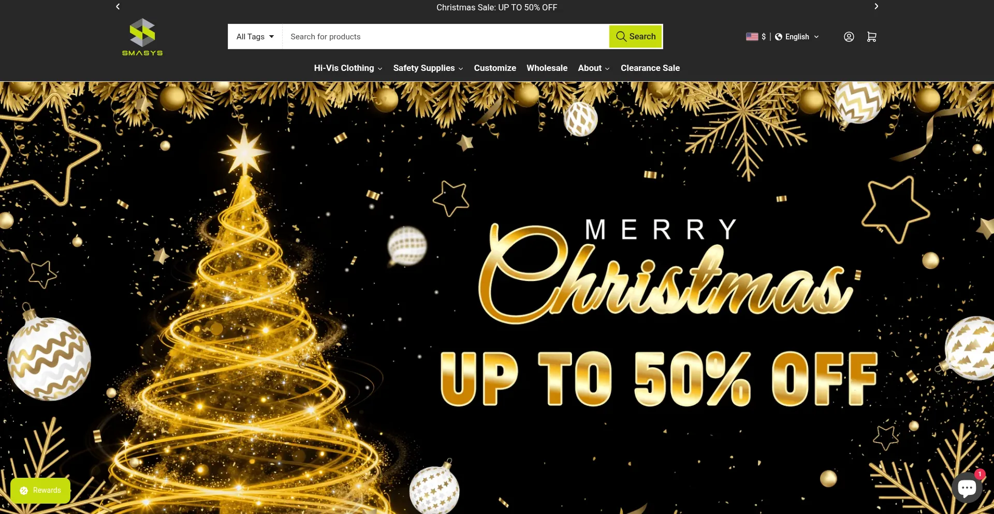This screenshot has width=994, height=514.
Task: Expand the Hi-Vis Clothing menu
Action: [x=348, y=68]
